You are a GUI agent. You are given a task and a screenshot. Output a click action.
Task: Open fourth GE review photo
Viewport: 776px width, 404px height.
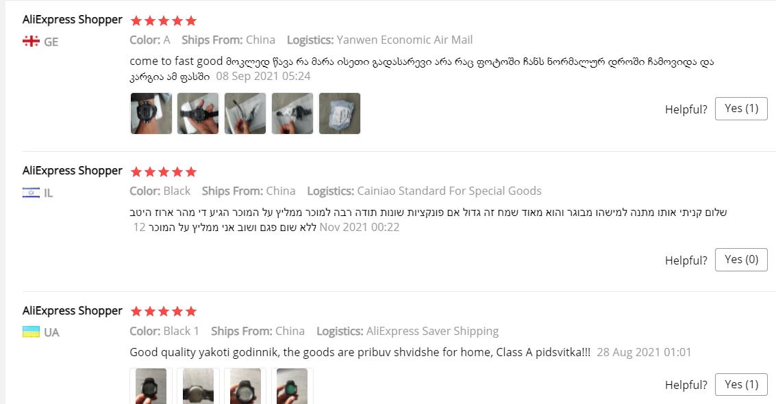coord(292,113)
